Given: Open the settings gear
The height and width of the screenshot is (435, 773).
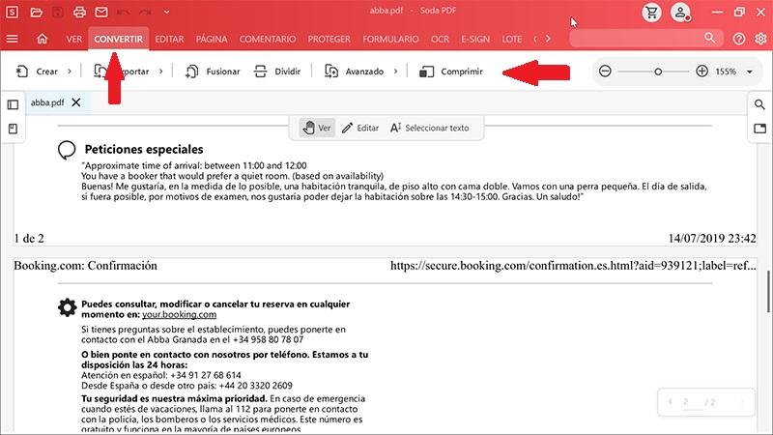Looking at the screenshot, I should (760, 39).
